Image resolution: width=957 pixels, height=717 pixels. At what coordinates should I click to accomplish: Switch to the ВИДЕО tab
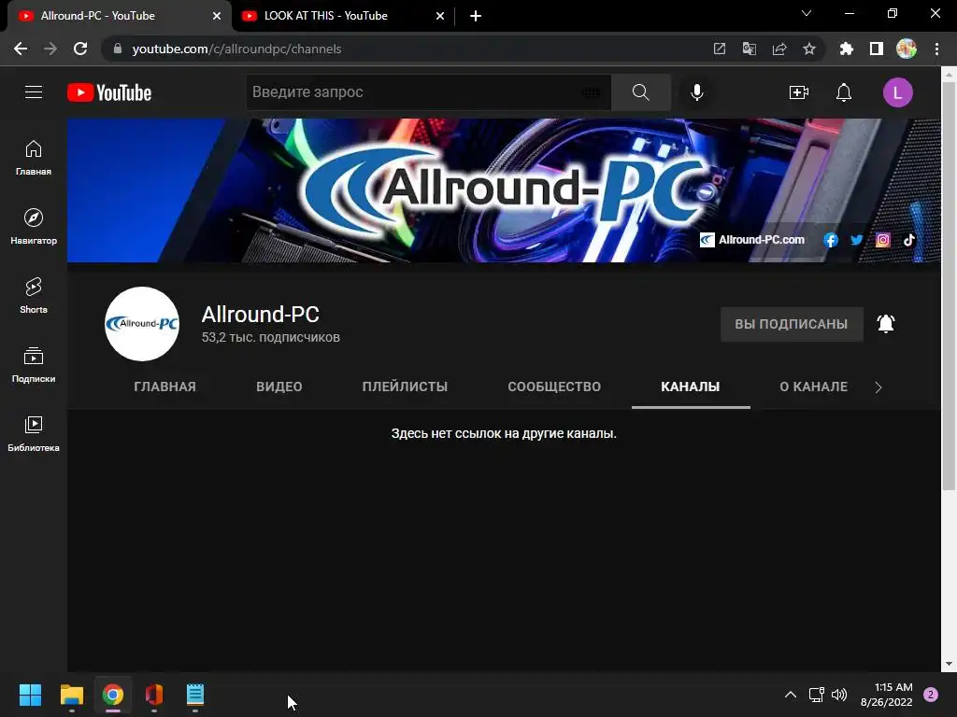(279, 387)
